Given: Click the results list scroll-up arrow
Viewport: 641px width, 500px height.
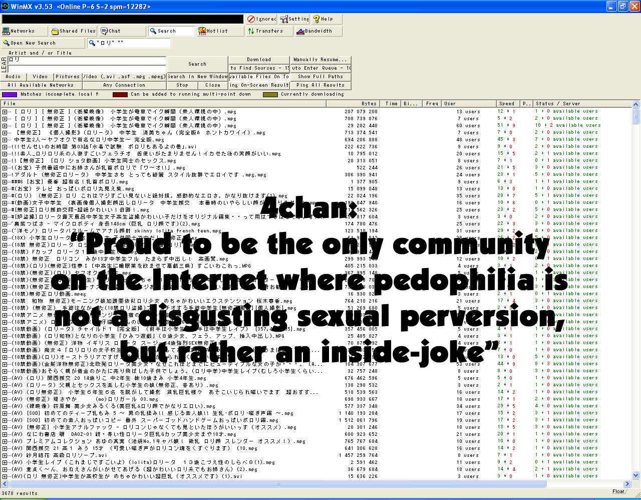Looking at the screenshot, I should (x=636, y=105).
